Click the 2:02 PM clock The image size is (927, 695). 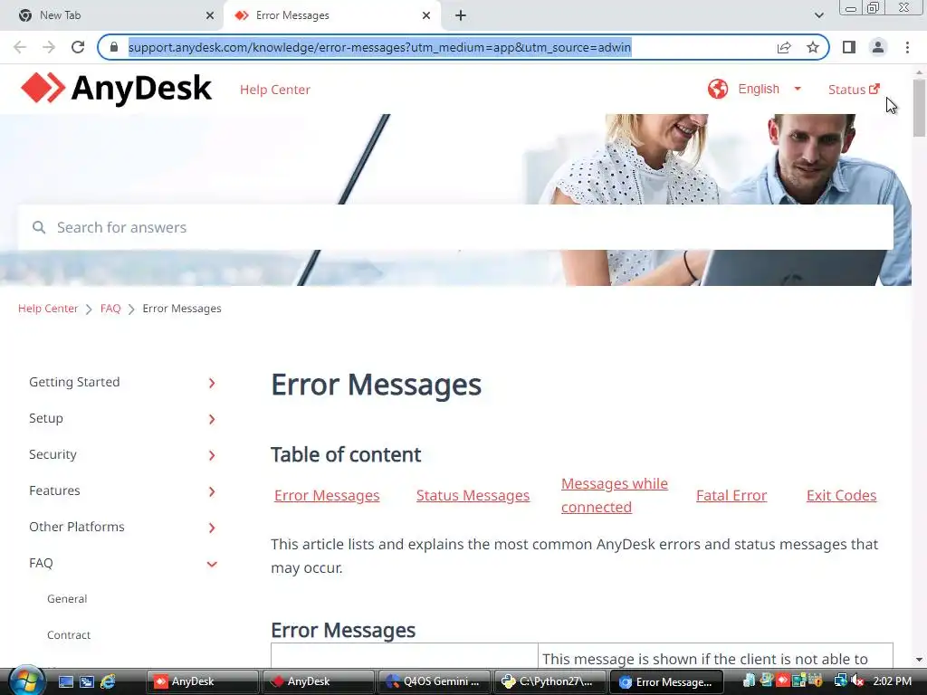point(892,681)
